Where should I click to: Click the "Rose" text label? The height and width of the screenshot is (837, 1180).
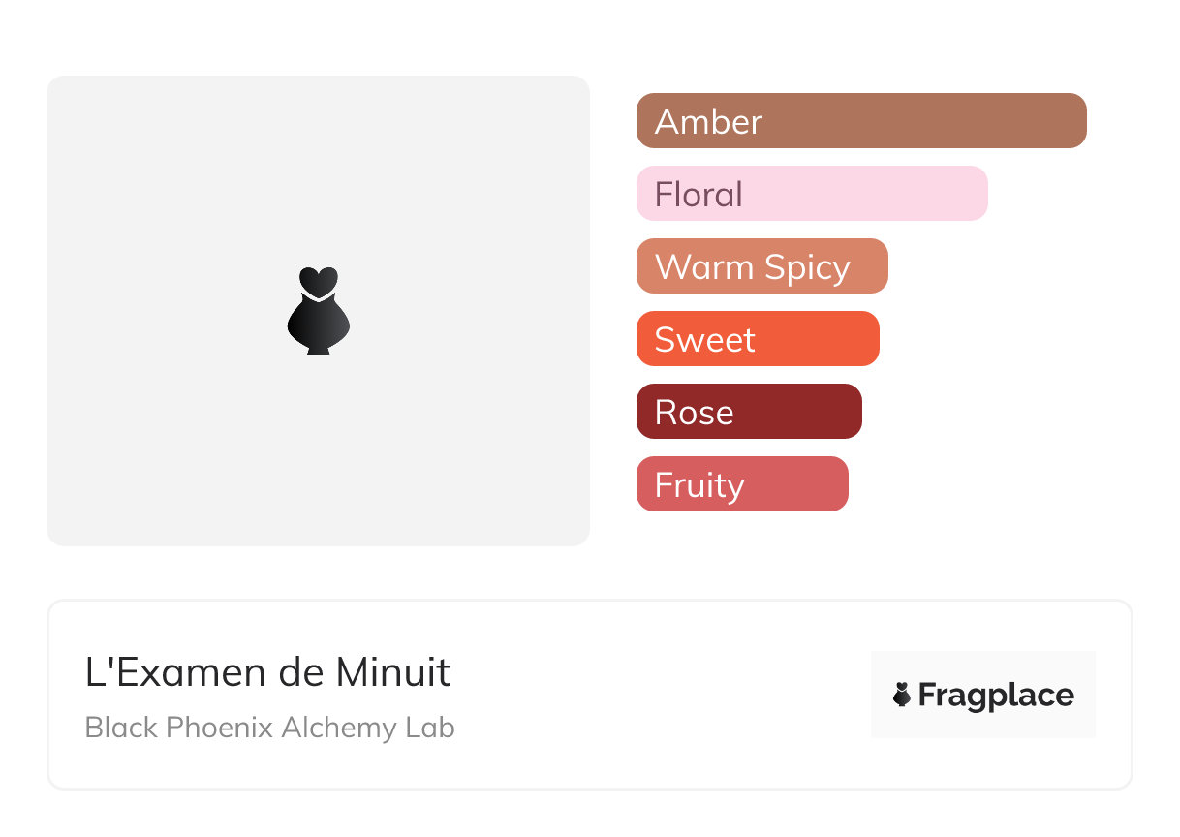[x=694, y=413]
